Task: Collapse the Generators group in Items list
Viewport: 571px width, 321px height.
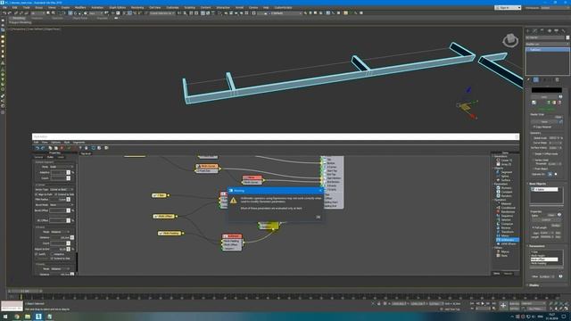Action: (492, 156)
